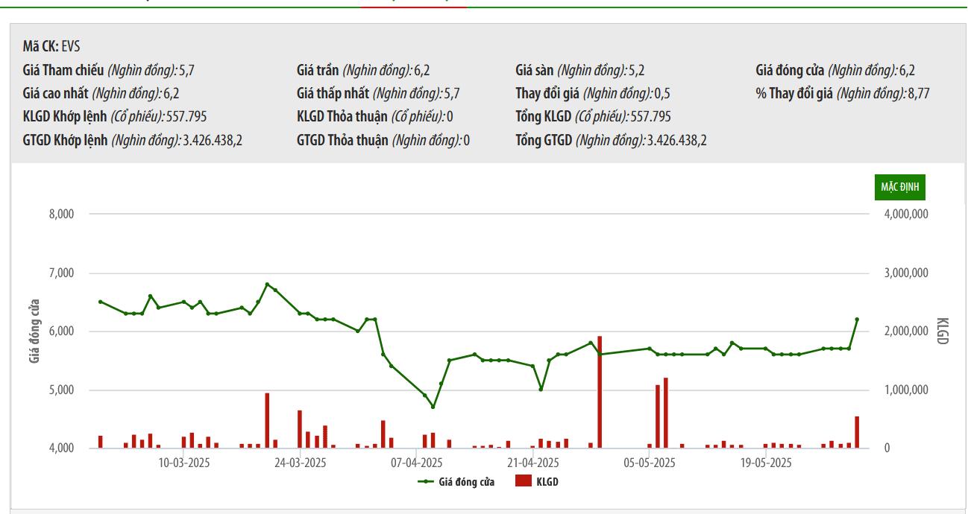Toggle the Giá đóng cửa legend series
968x514 pixels.
[x=466, y=482]
